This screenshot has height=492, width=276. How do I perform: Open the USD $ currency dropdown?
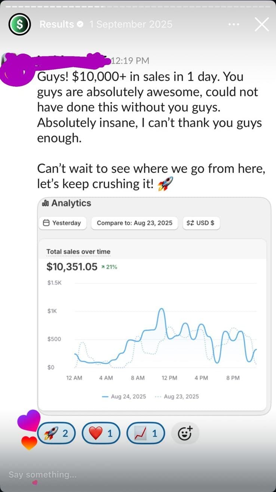coord(201,223)
